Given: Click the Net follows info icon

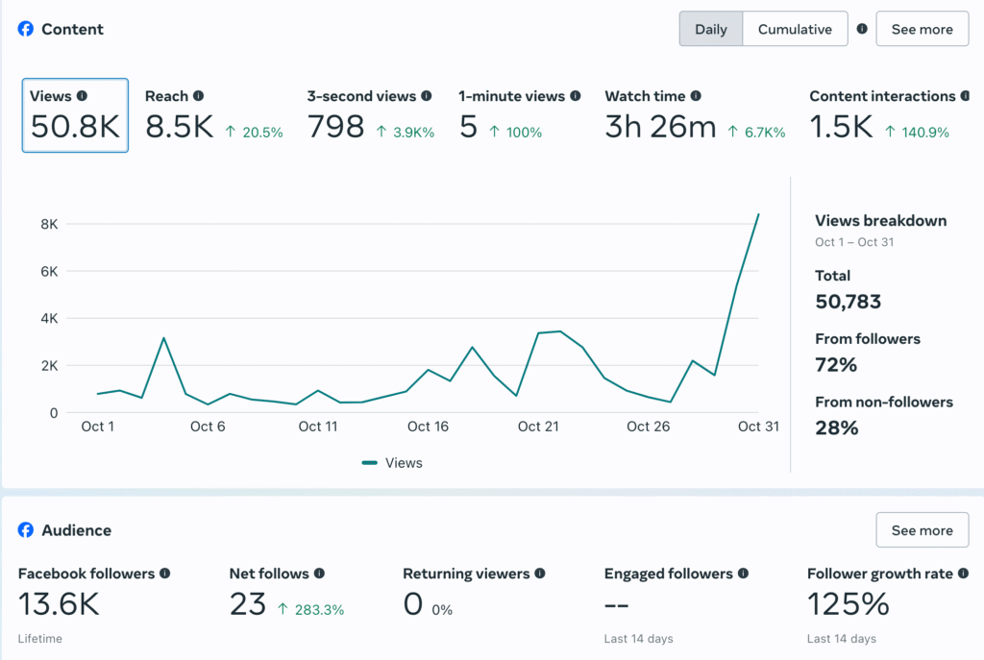Looking at the screenshot, I should tap(319, 574).
